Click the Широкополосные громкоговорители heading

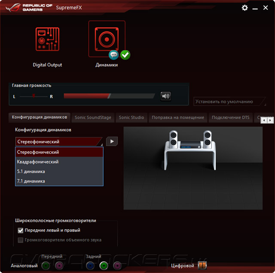(55, 221)
